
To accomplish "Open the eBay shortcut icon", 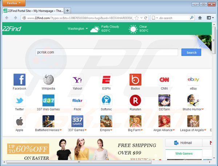I will tap(193, 79).
